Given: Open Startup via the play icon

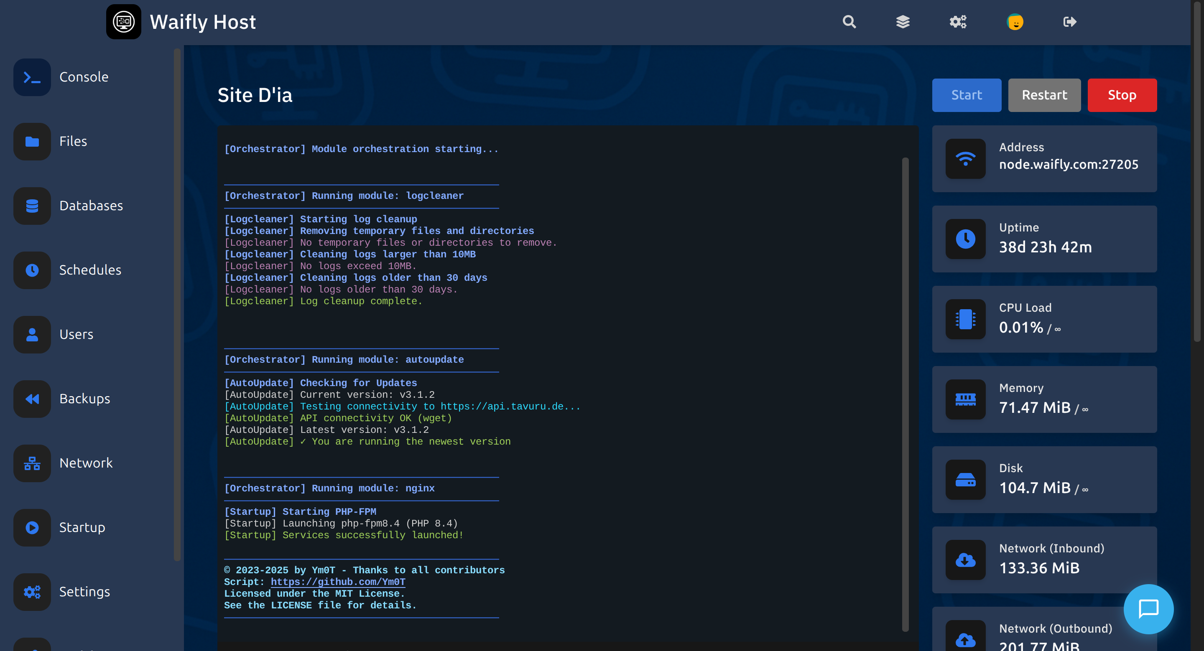Looking at the screenshot, I should click(x=32, y=528).
